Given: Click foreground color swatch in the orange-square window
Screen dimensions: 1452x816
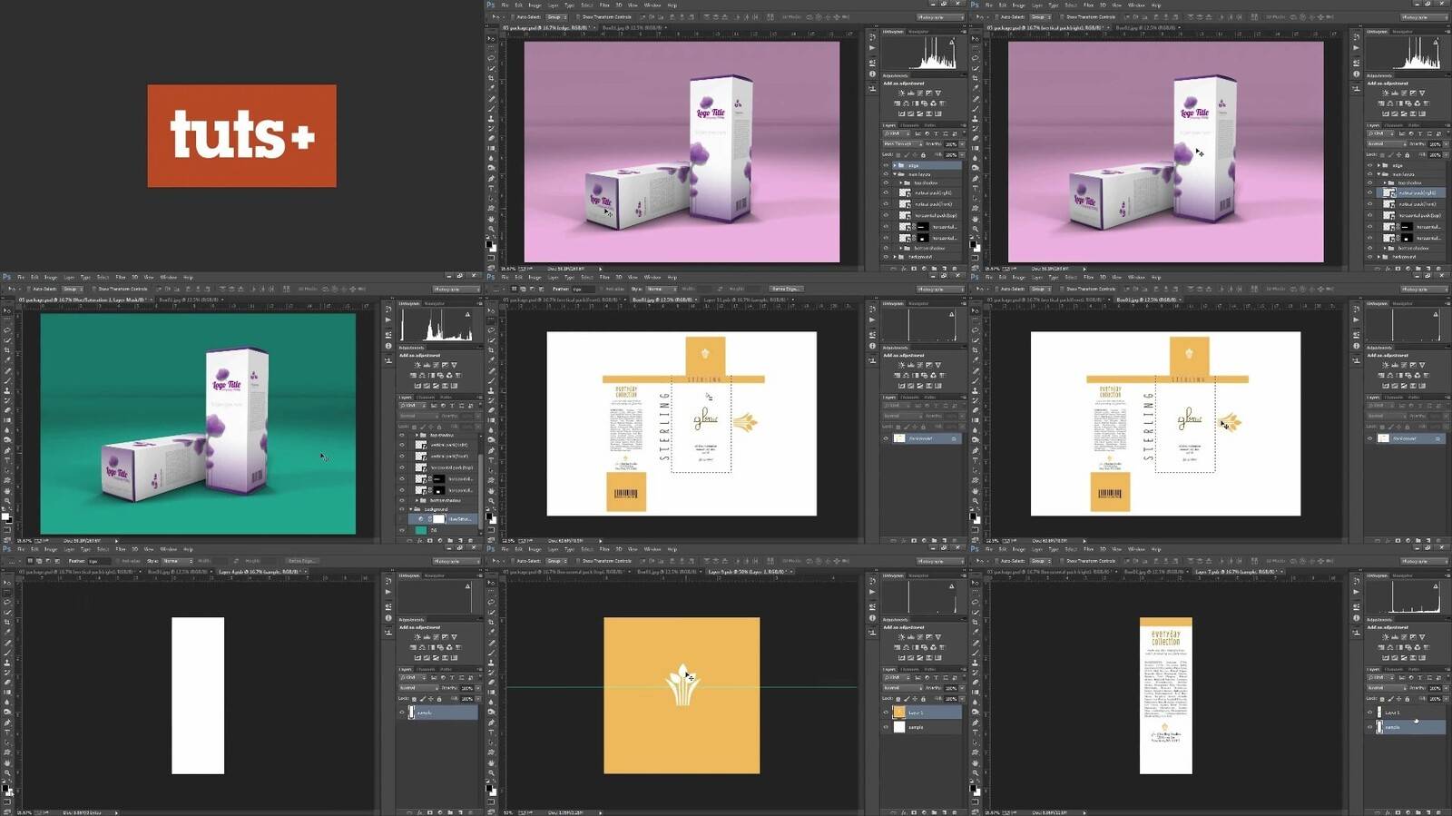Looking at the screenshot, I should tap(490, 787).
